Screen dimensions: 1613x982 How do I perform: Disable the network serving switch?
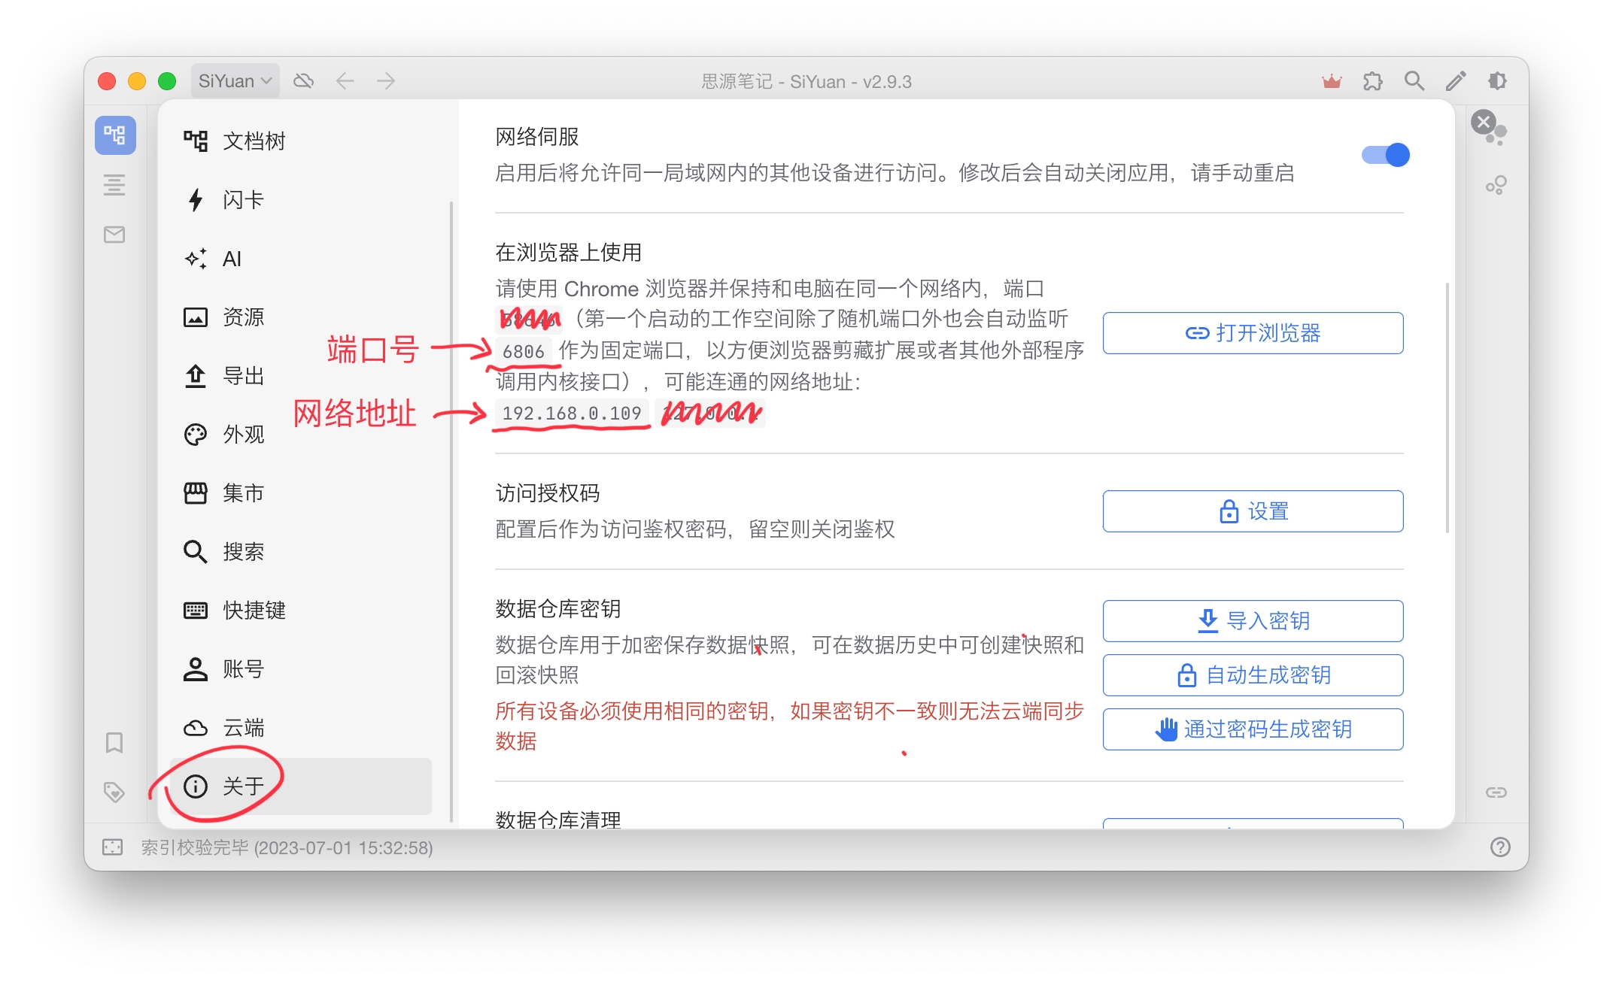(x=1386, y=155)
